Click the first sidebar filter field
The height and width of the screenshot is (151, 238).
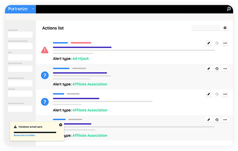pyautogui.click(x=20, y=35)
